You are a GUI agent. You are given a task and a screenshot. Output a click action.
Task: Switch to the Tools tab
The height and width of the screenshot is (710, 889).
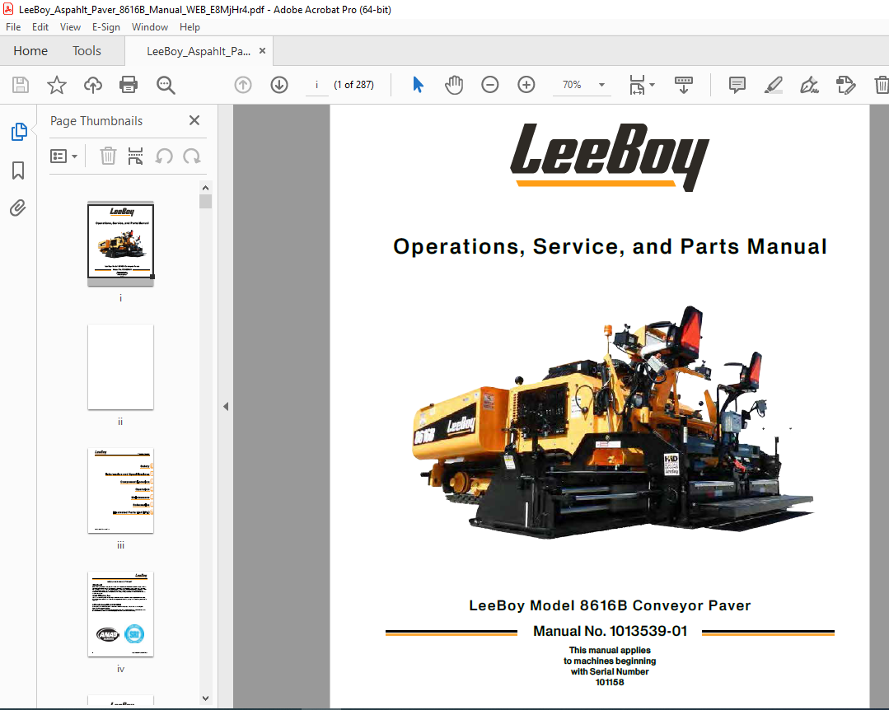87,51
